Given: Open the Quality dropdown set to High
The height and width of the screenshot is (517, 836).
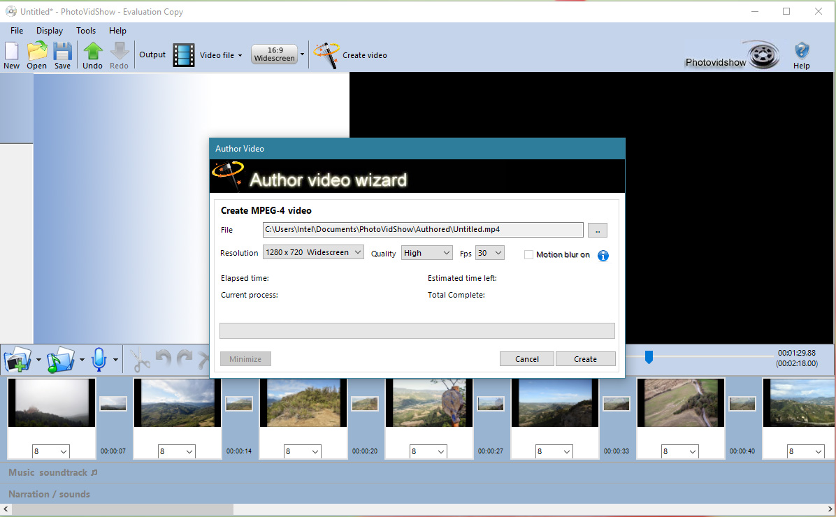Looking at the screenshot, I should (x=426, y=253).
